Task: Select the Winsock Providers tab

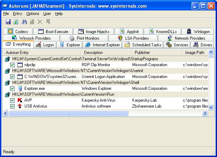Action: pos(31,38)
